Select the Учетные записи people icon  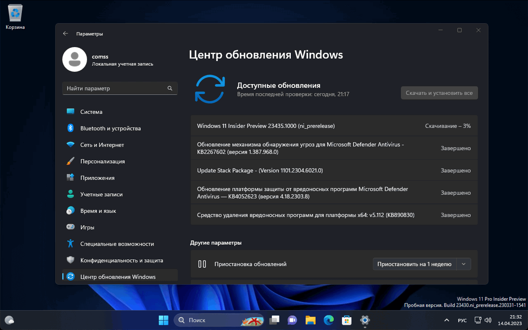point(70,194)
